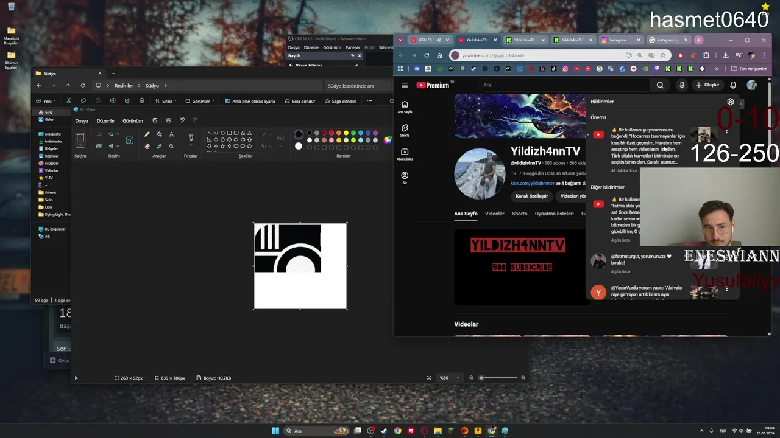Expand the Yeni dropdown in Explorer
The height and width of the screenshot is (438, 780).
tap(46, 101)
